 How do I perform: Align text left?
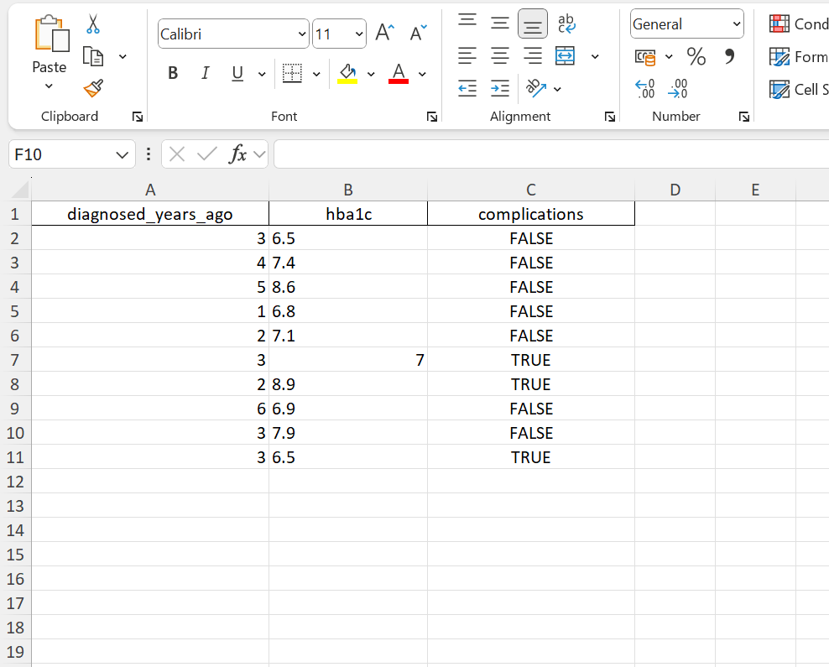click(x=467, y=55)
